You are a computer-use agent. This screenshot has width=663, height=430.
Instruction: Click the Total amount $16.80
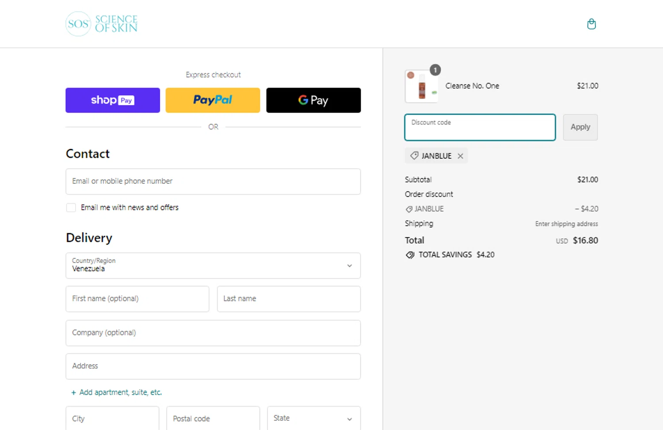click(585, 240)
